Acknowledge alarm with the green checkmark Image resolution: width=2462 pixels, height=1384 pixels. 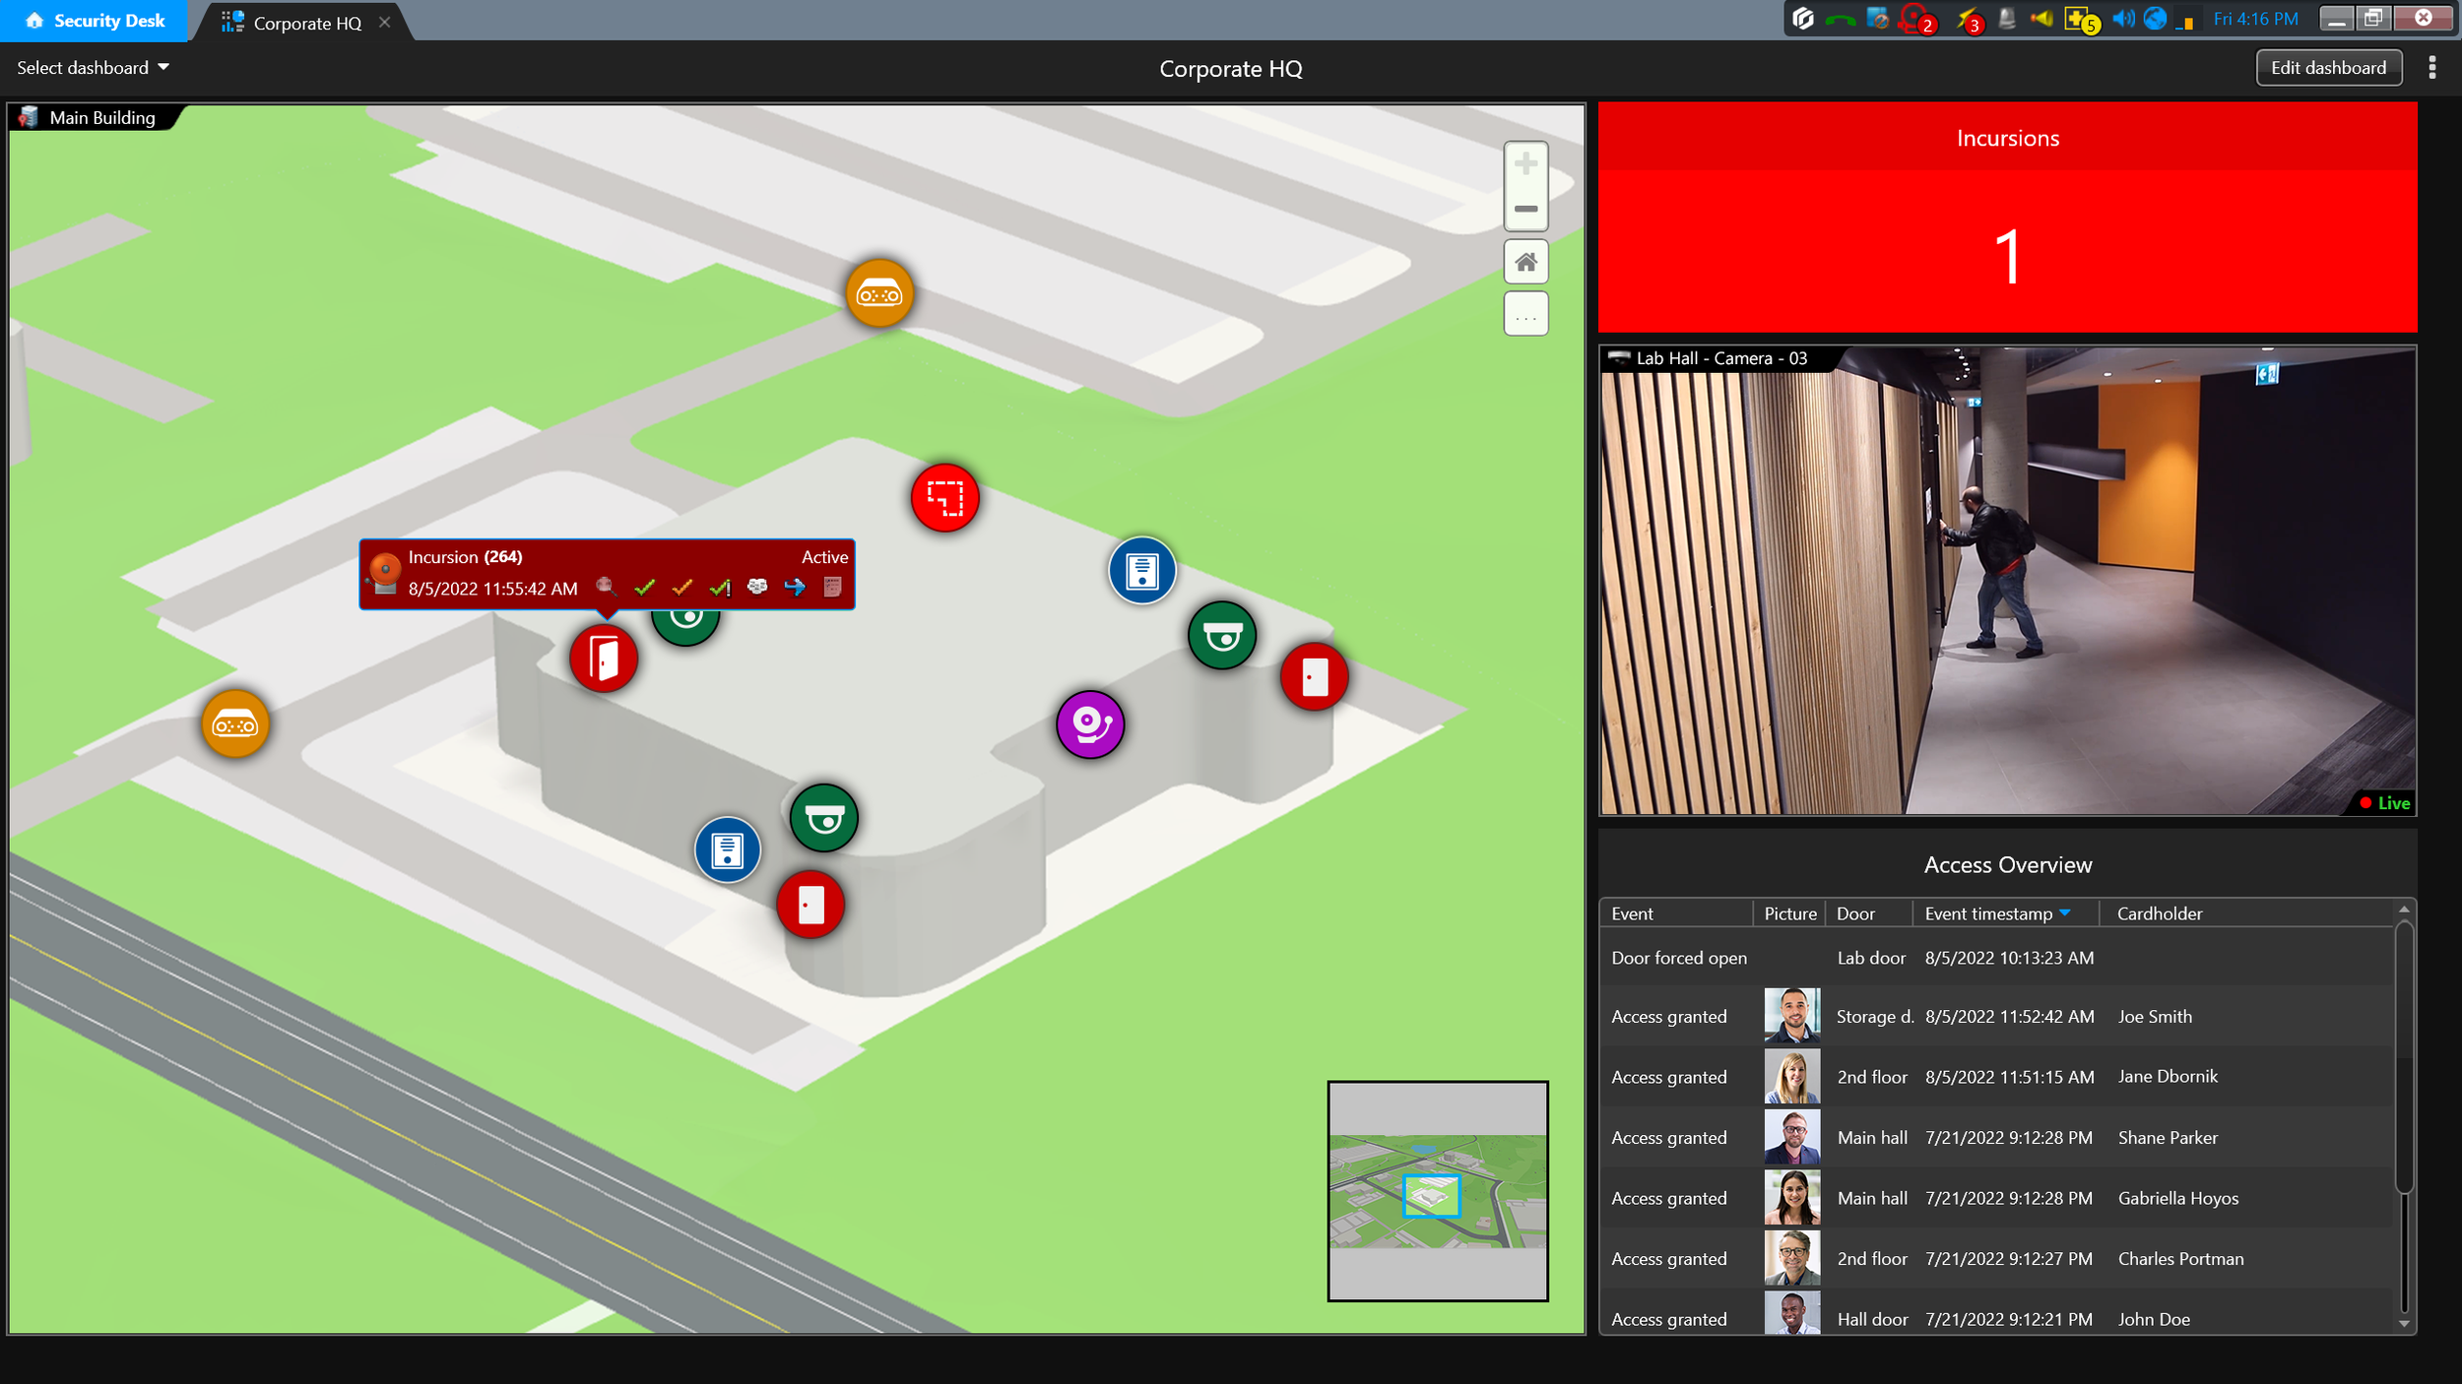(645, 588)
